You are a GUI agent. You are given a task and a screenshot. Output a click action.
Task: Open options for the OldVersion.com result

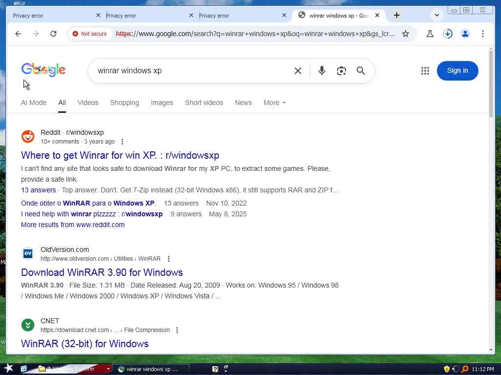(x=169, y=259)
